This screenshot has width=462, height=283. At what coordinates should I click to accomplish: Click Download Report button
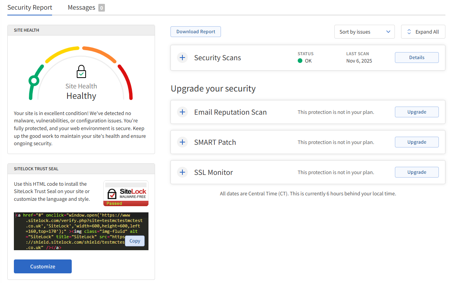pos(196,32)
